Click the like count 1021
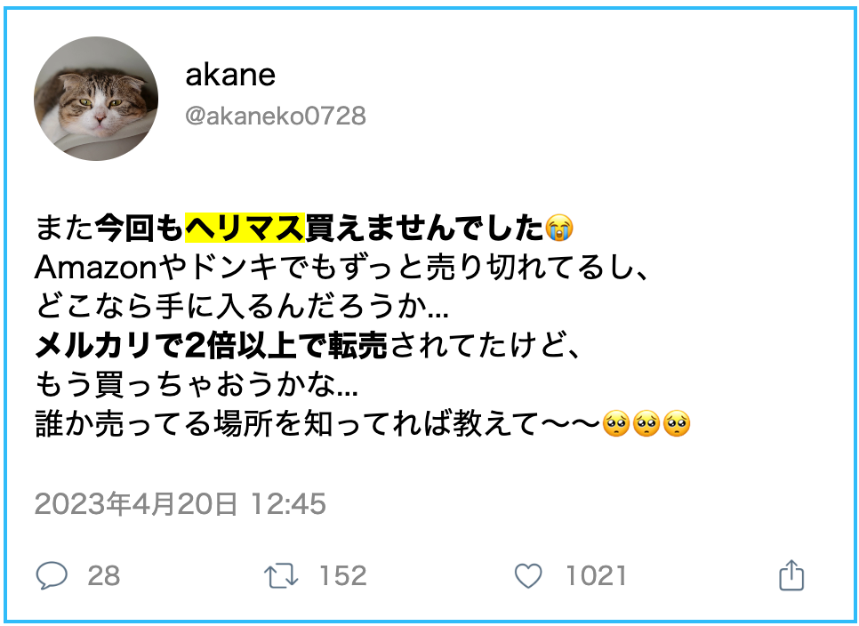Viewport: 859px width, 626px height. (596, 576)
